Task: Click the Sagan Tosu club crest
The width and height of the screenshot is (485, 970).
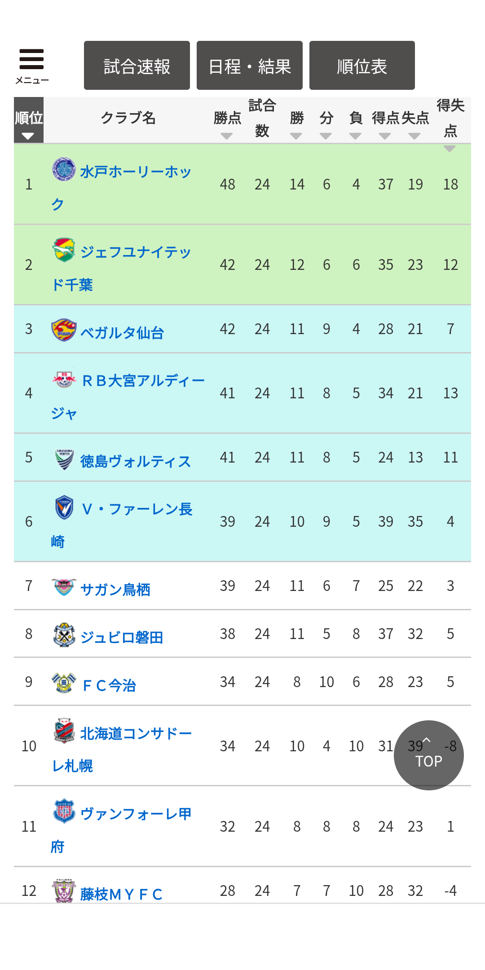Action: (x=64, y=586)
